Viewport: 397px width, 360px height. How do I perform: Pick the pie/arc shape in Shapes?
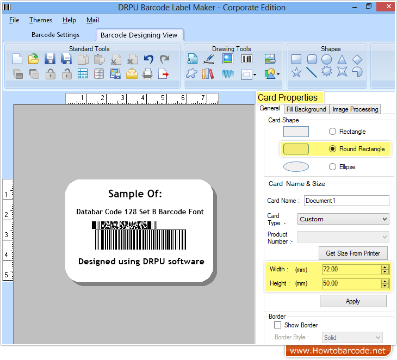(357, 72)
